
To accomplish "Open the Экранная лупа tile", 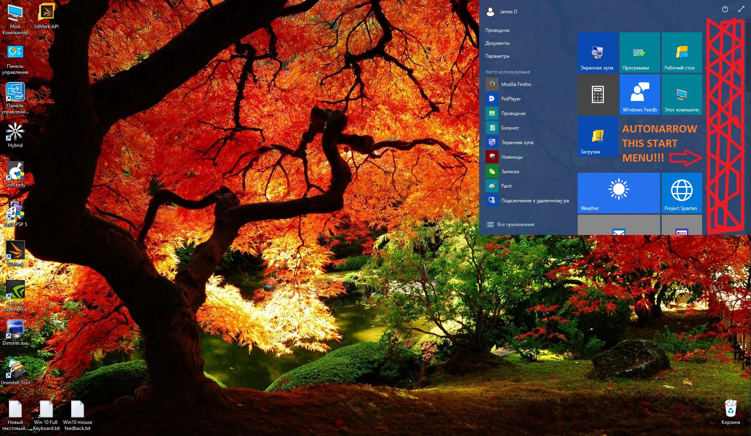I will click(598, 52).
